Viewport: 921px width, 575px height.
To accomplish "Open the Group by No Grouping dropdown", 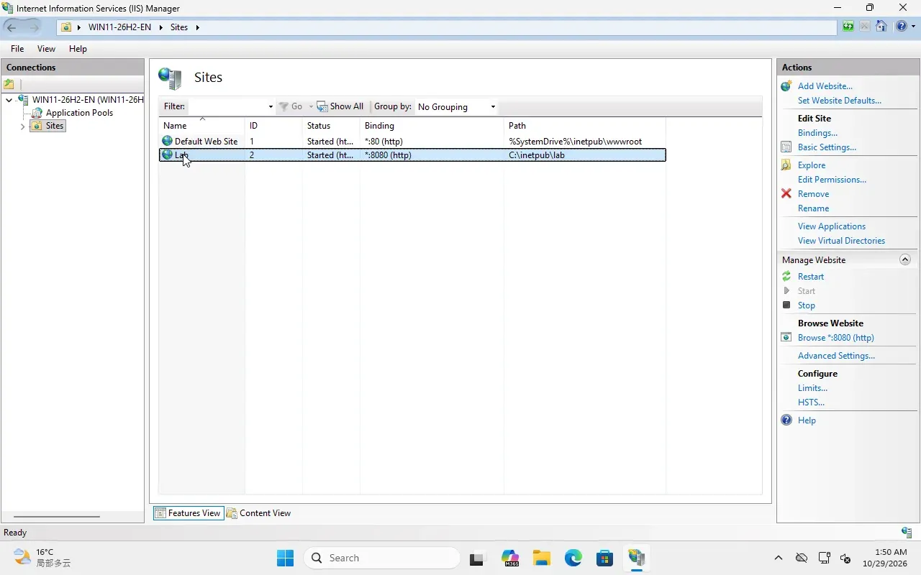I will pos(458,106).
